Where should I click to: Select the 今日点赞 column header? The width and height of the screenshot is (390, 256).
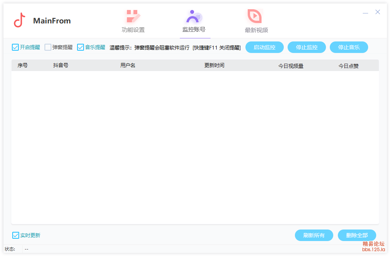pos(348,66)
